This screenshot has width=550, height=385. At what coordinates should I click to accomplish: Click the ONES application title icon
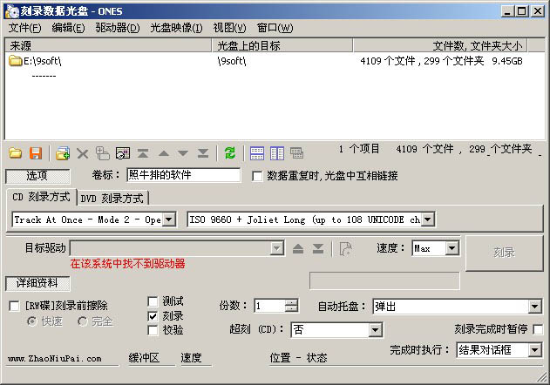11,11
